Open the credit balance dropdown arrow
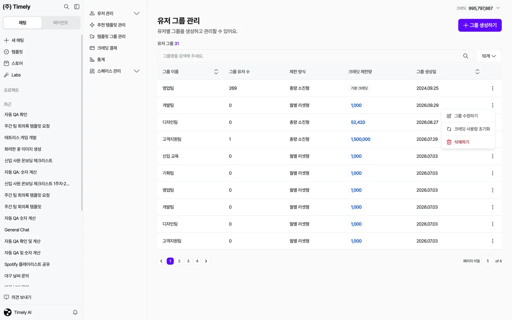The image size is (512, 320). tap(498, 8)
